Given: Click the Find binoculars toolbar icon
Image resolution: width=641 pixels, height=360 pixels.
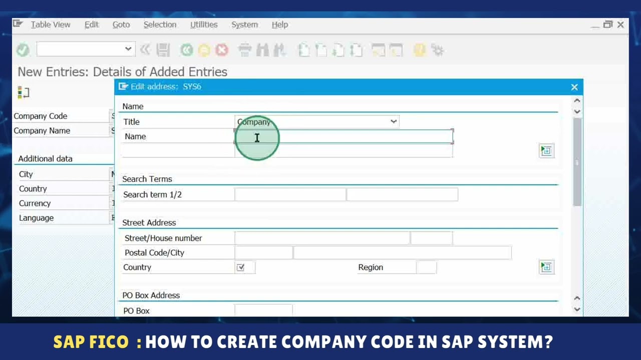Looking at the screenshot, I should 262,49.
